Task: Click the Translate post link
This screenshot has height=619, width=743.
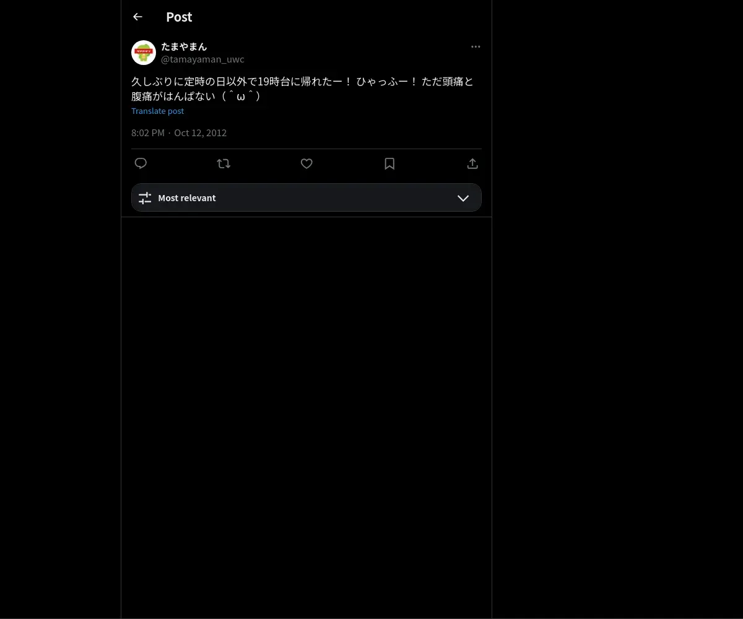Action: (x=157, y=111)
